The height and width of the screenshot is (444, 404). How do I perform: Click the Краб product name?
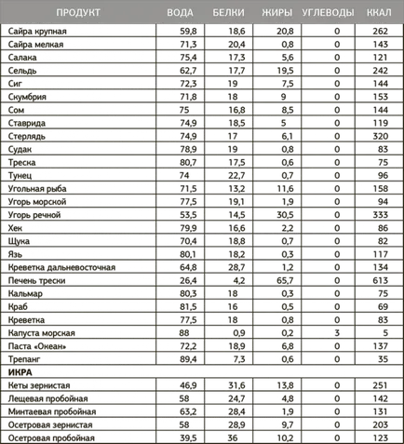[18, 307]
